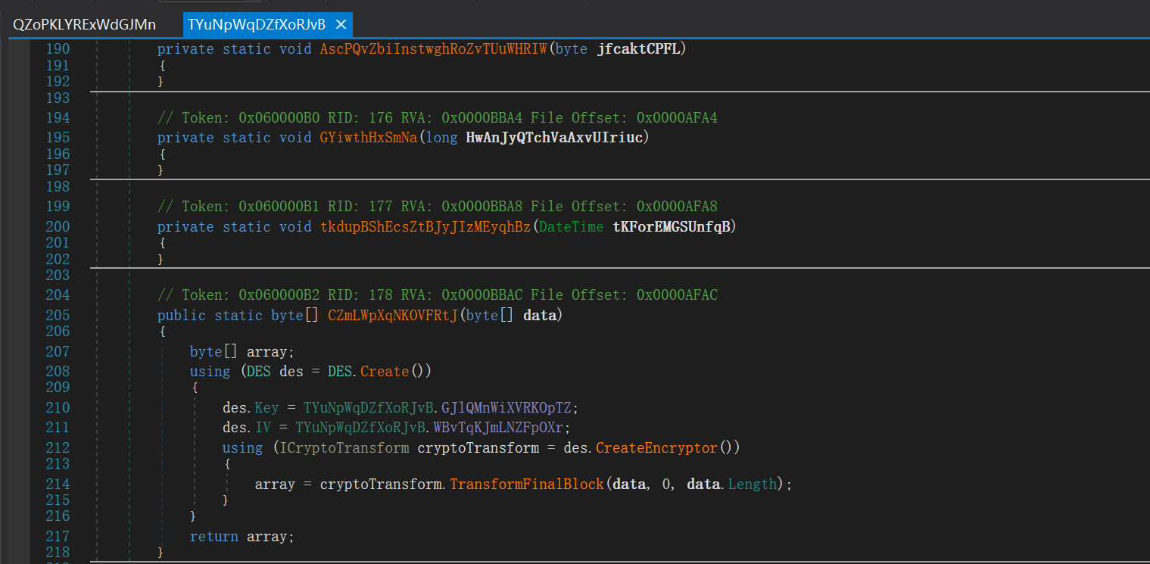Screen dimensions: 1150x564
Task: Switch to the QZoPKLYRExWdGJMn tab
Action: (x=84, y=24)
